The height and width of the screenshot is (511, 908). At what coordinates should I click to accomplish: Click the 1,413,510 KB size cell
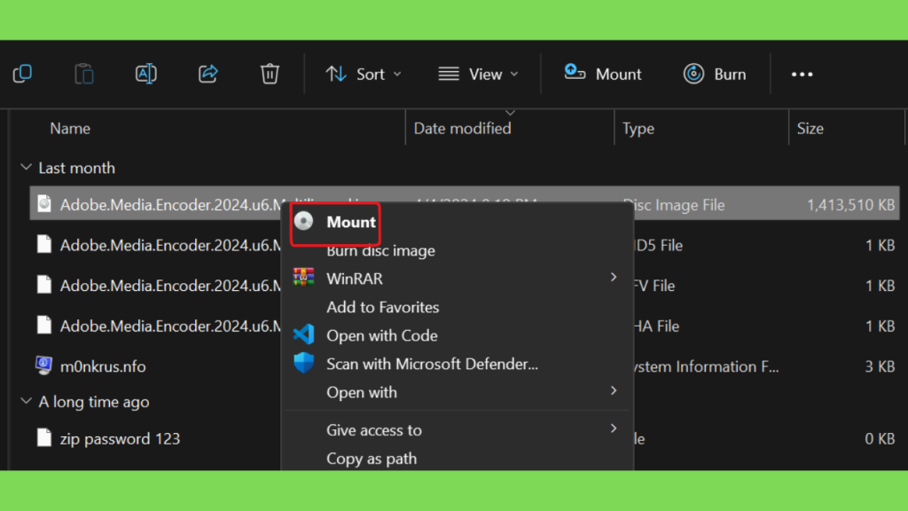coord(850,205)
